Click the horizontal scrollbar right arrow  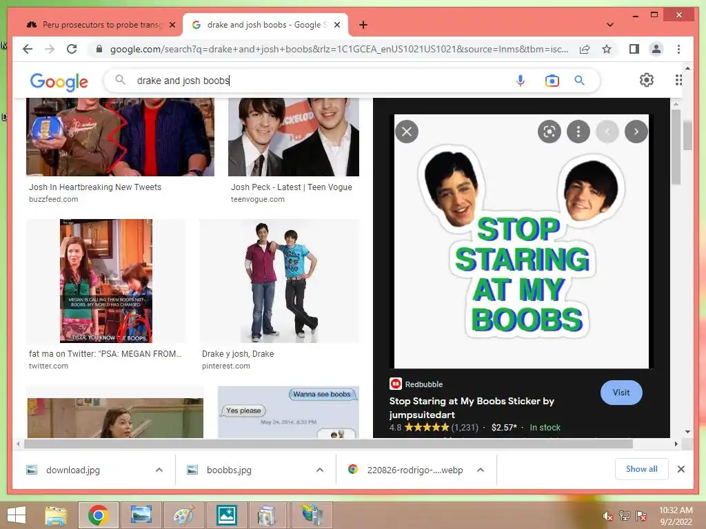tap(676, 444)
